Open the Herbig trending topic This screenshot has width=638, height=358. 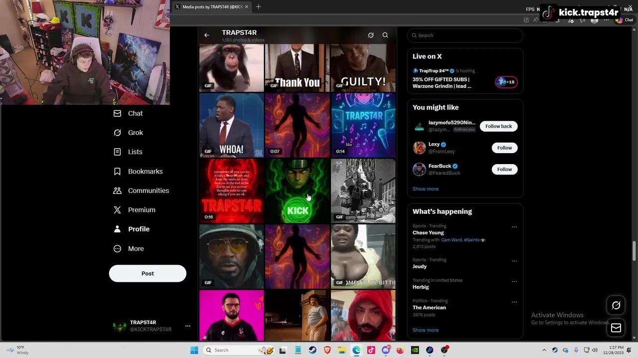point(421,287)
